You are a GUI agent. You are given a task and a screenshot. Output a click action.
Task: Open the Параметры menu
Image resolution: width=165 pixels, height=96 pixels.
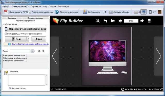pyautogui.click(x=36, y=6)
